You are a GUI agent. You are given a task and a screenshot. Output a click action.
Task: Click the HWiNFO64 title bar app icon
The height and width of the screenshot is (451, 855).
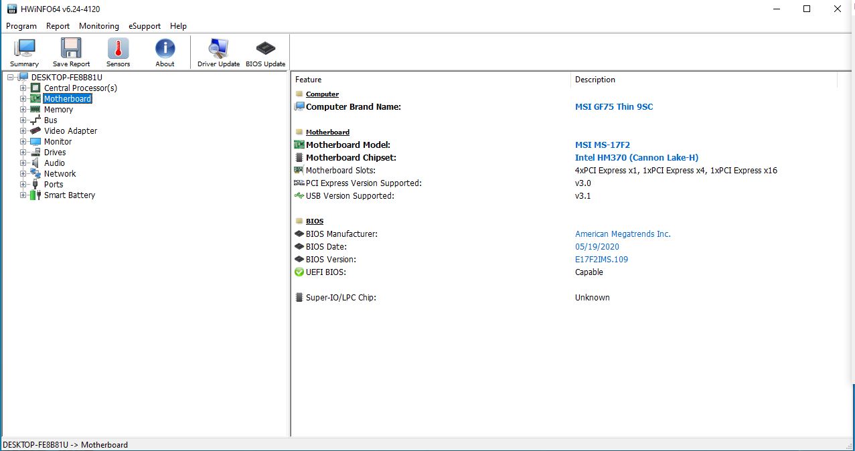click(11, 9)
